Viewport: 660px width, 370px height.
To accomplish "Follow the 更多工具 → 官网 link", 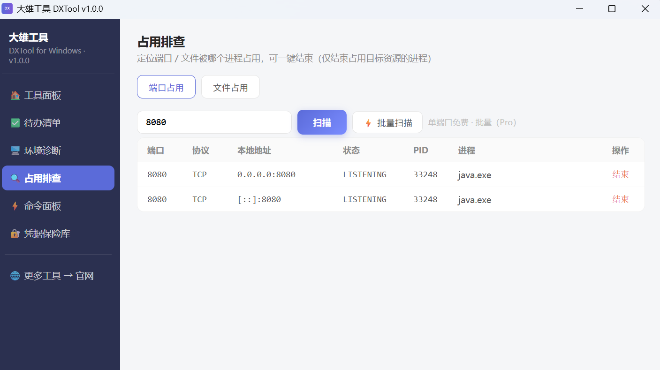I will click(x=58, y=276).
